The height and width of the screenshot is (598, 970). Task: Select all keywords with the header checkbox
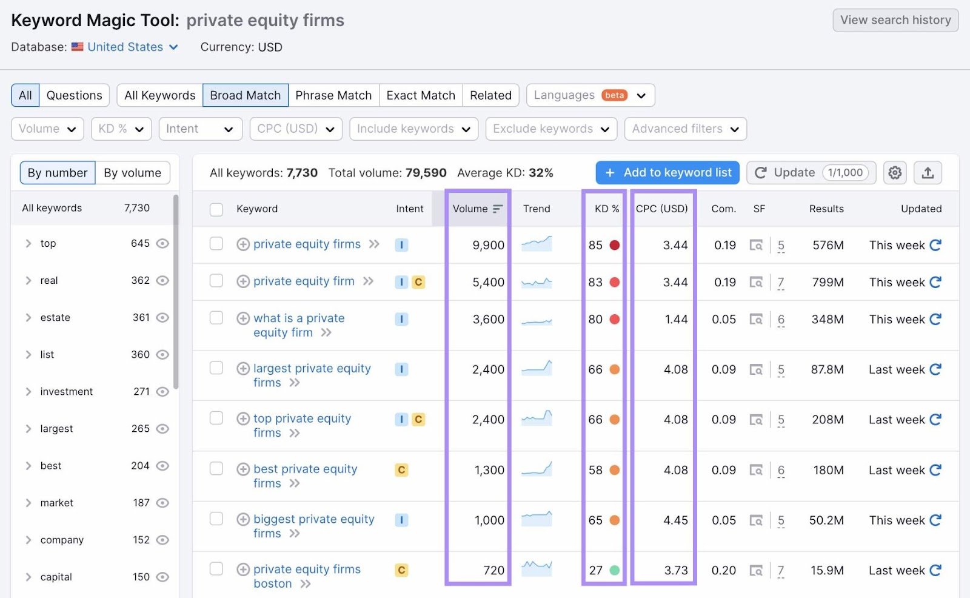[x=216, y=209]
